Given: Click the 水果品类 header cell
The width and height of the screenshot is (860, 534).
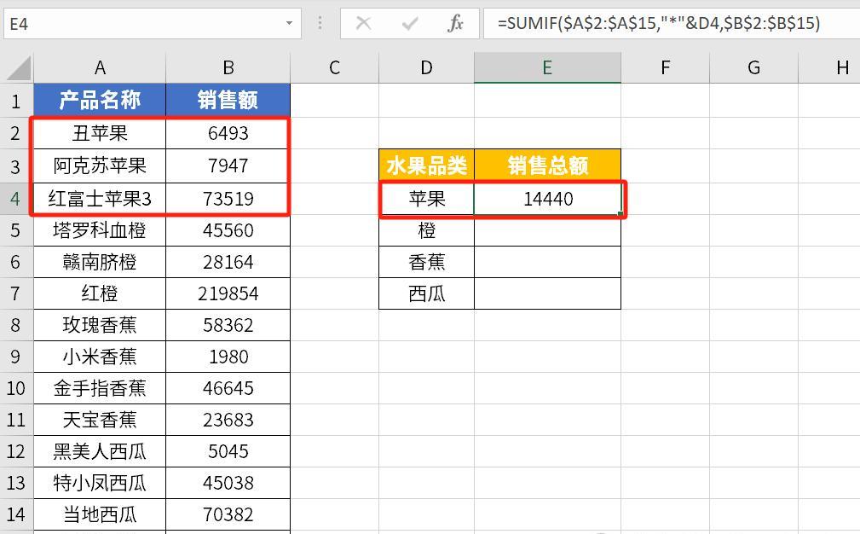Looking at the screenshot, I should [426, 165].
